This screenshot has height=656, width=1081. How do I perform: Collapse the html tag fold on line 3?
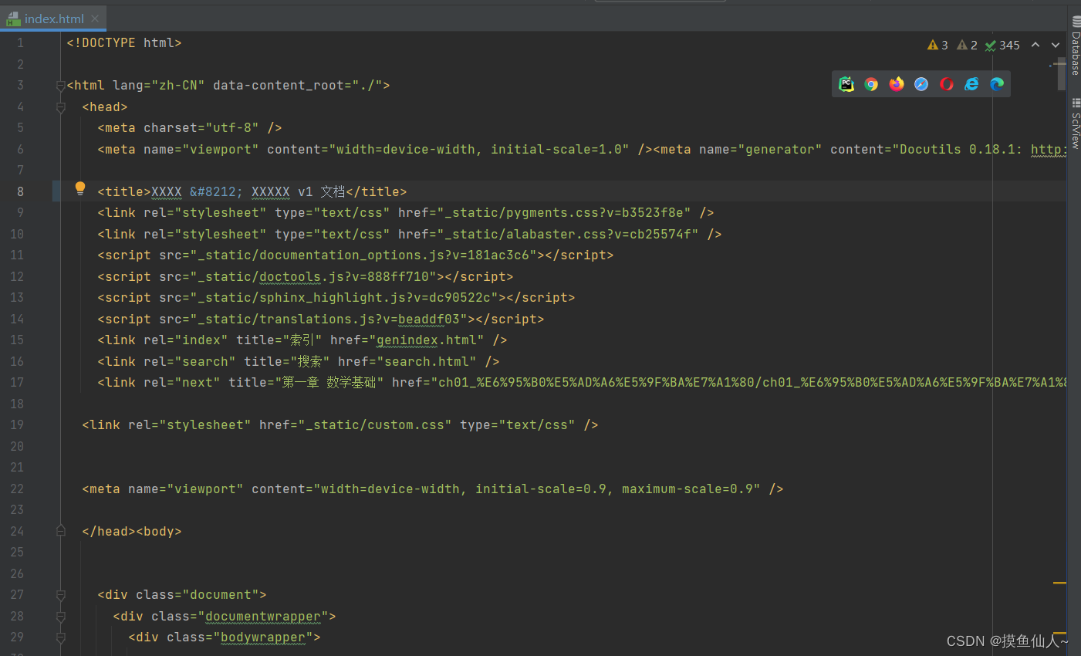click(x=60, y=86)
